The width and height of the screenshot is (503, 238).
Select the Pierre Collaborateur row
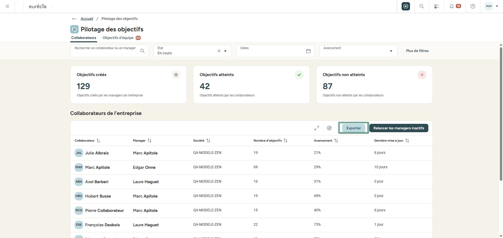(x=251, y=211)
